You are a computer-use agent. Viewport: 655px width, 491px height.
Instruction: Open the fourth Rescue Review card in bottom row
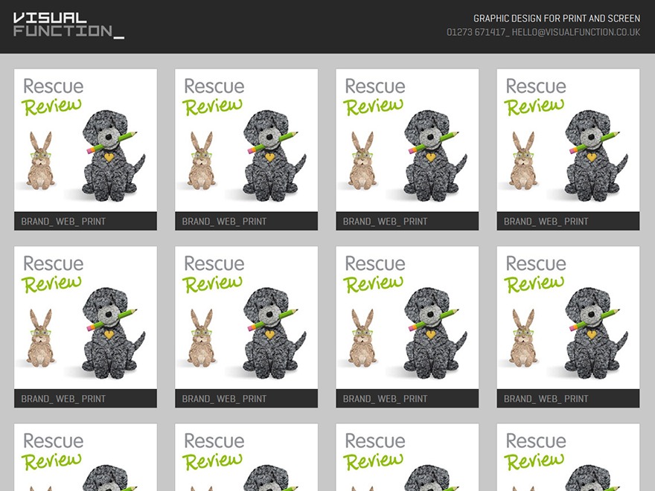point(568,458)
